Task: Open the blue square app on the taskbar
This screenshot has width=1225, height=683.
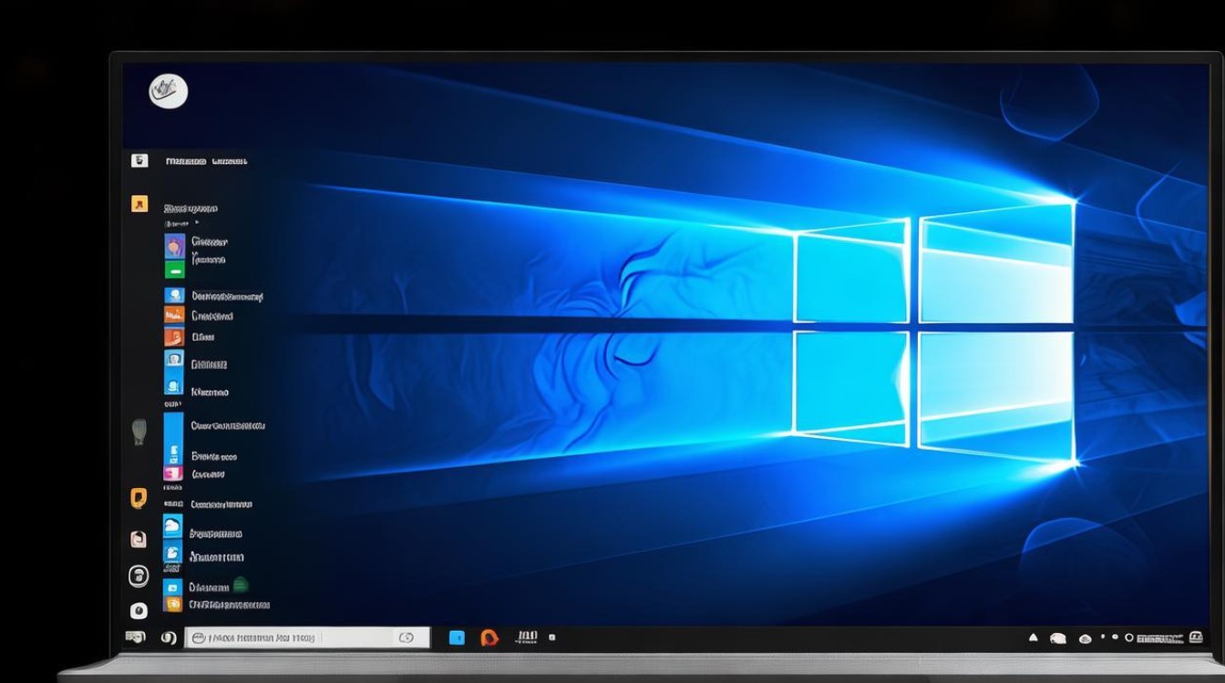Action: tap(458, 637)
